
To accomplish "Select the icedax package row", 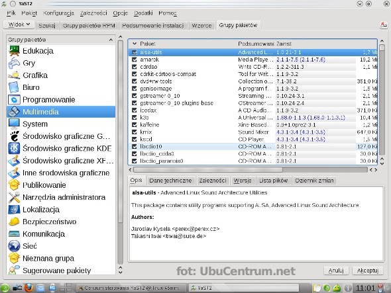I will [x=253, y=110].
